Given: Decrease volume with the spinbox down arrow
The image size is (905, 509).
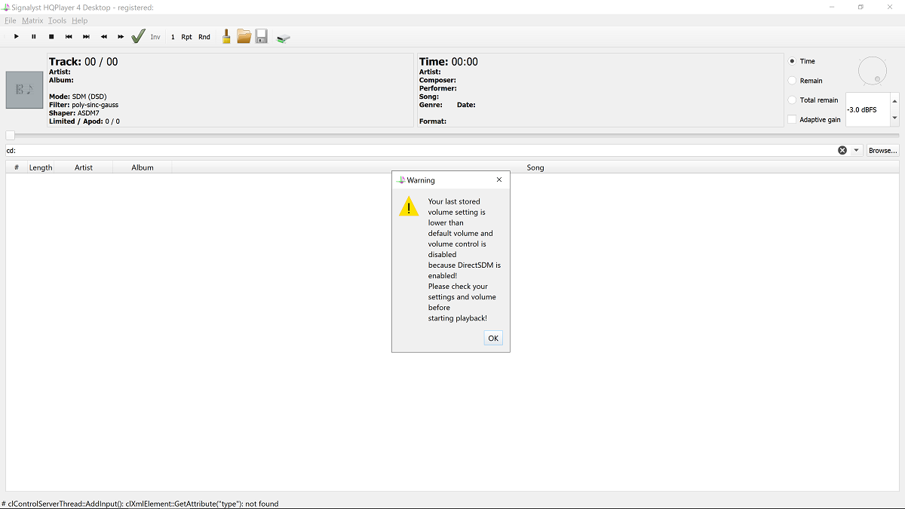Looking at the screenshot, I should point(894,118).
